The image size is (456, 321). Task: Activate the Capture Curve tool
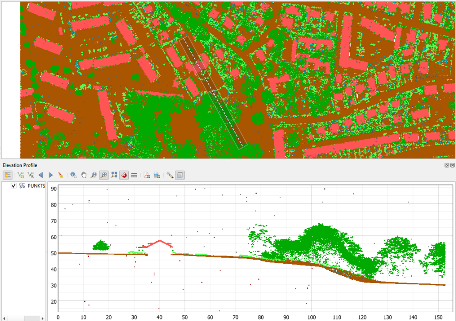pos(20,175)
